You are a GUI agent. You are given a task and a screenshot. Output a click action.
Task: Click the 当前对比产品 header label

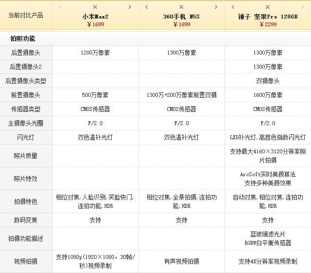coord(26,15)
